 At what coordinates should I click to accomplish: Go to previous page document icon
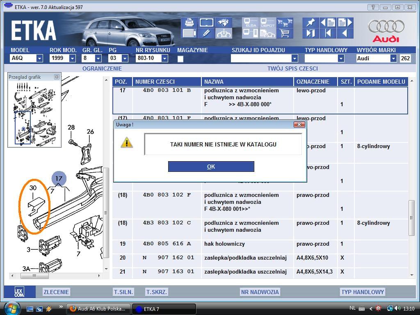(328, 23)
